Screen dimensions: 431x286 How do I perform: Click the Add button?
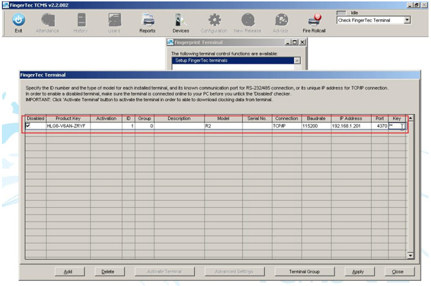pyautogui.click(x=69, y=272)
